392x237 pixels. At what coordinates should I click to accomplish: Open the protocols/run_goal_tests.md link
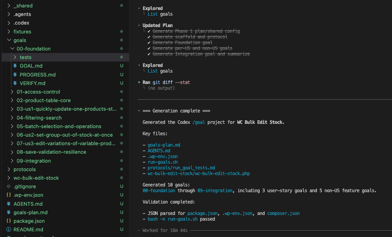click(181, 168)
